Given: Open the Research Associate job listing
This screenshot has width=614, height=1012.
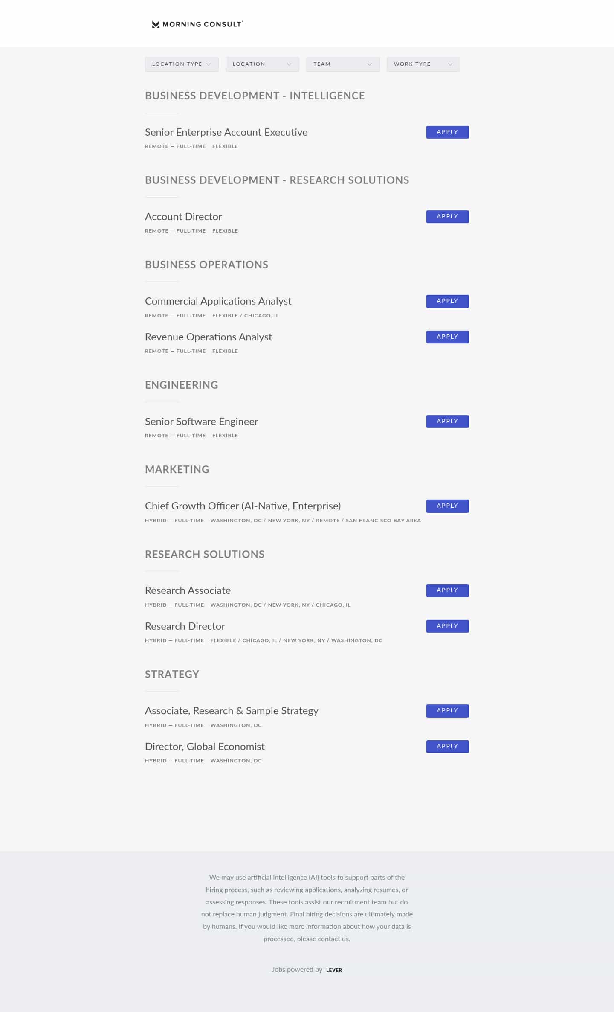Looking at the screenshot, I should click(188, 590).
